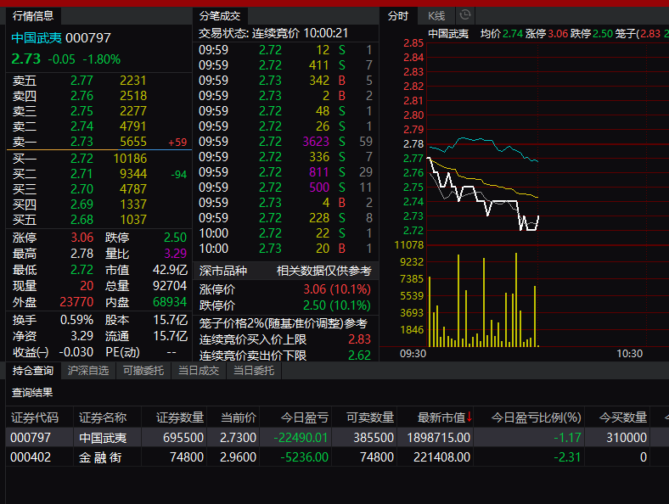
Task: Click the 跌停 price 2.50 value
Action: tap(176, 238)
